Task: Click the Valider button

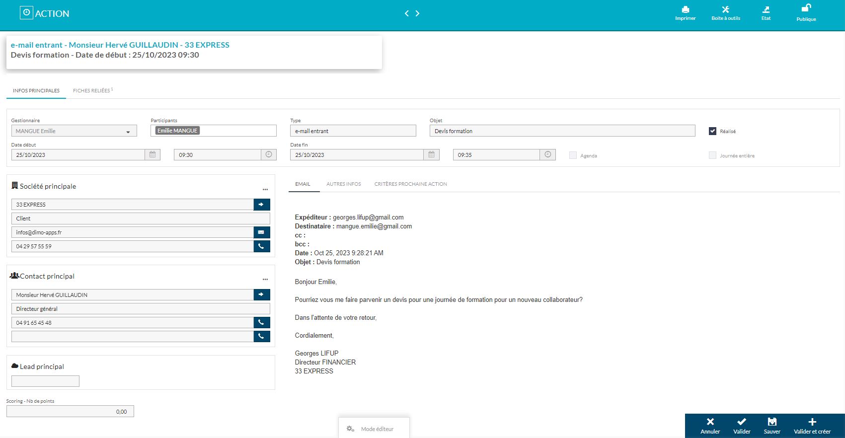Action: (x=742, y=426)
